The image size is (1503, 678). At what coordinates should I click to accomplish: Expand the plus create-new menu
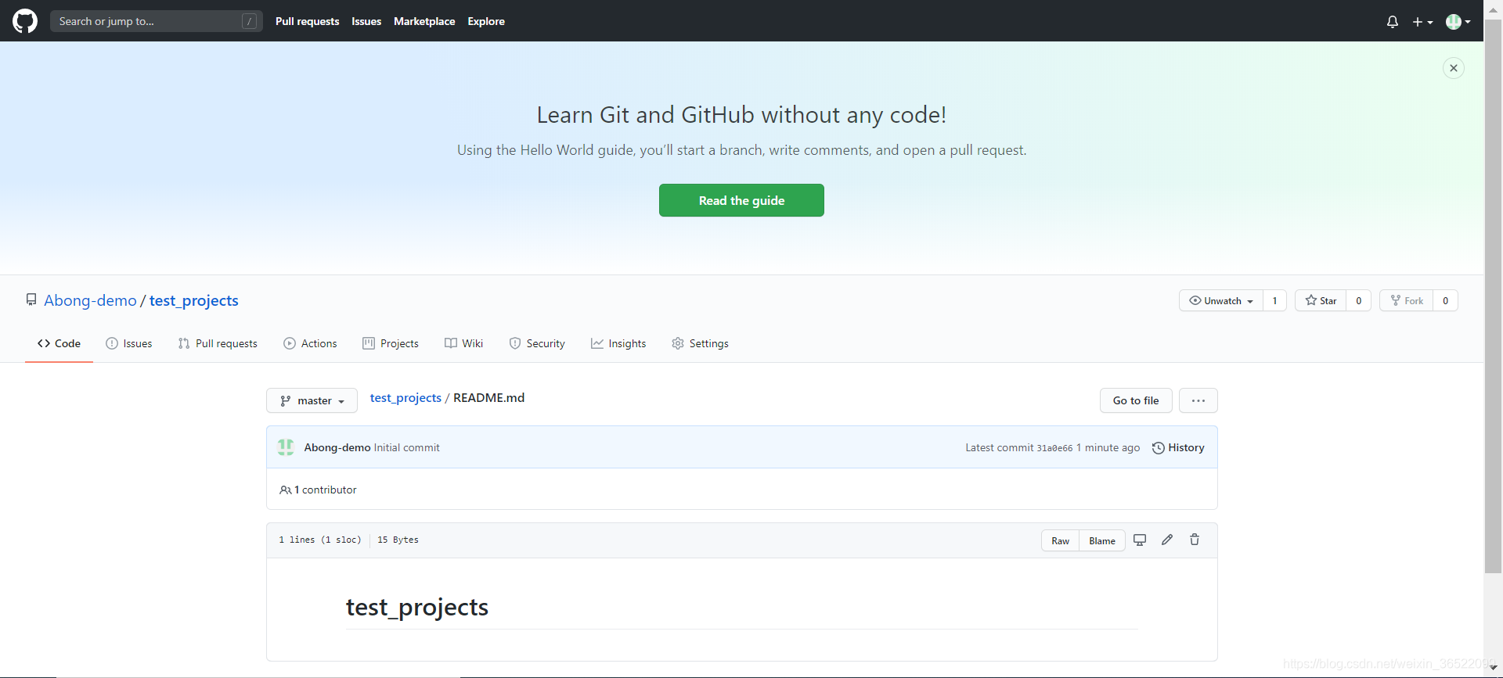pyautogui.click(x=1422, y=22)
